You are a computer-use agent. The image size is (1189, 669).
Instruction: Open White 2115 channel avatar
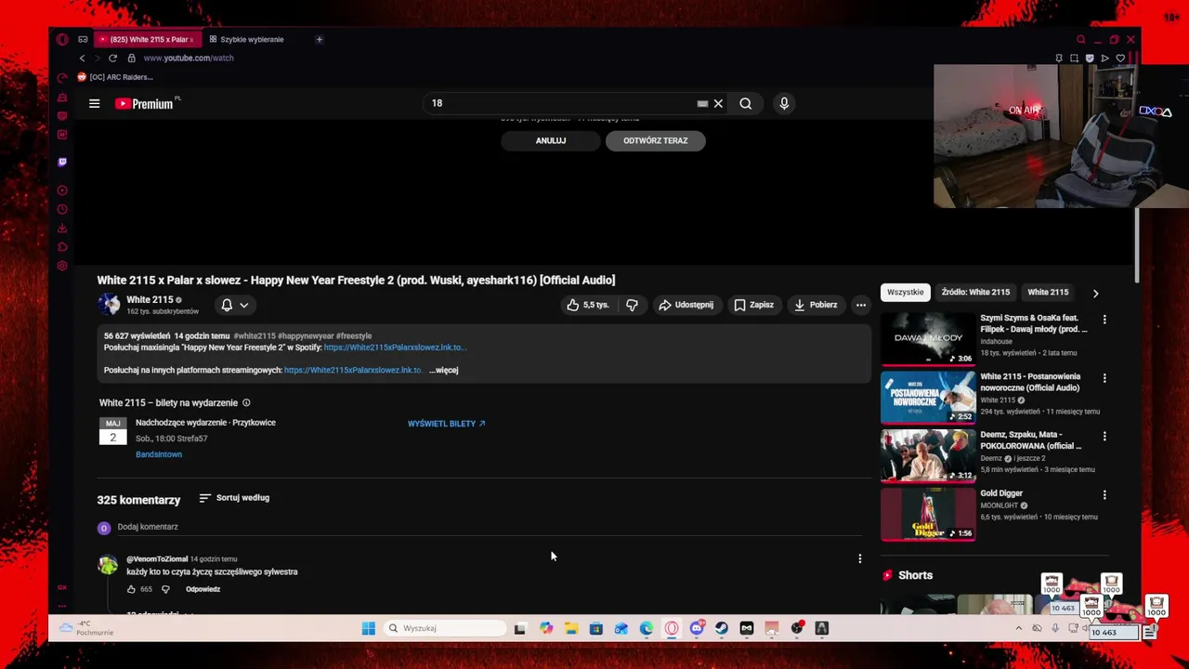tap(109, 304)
